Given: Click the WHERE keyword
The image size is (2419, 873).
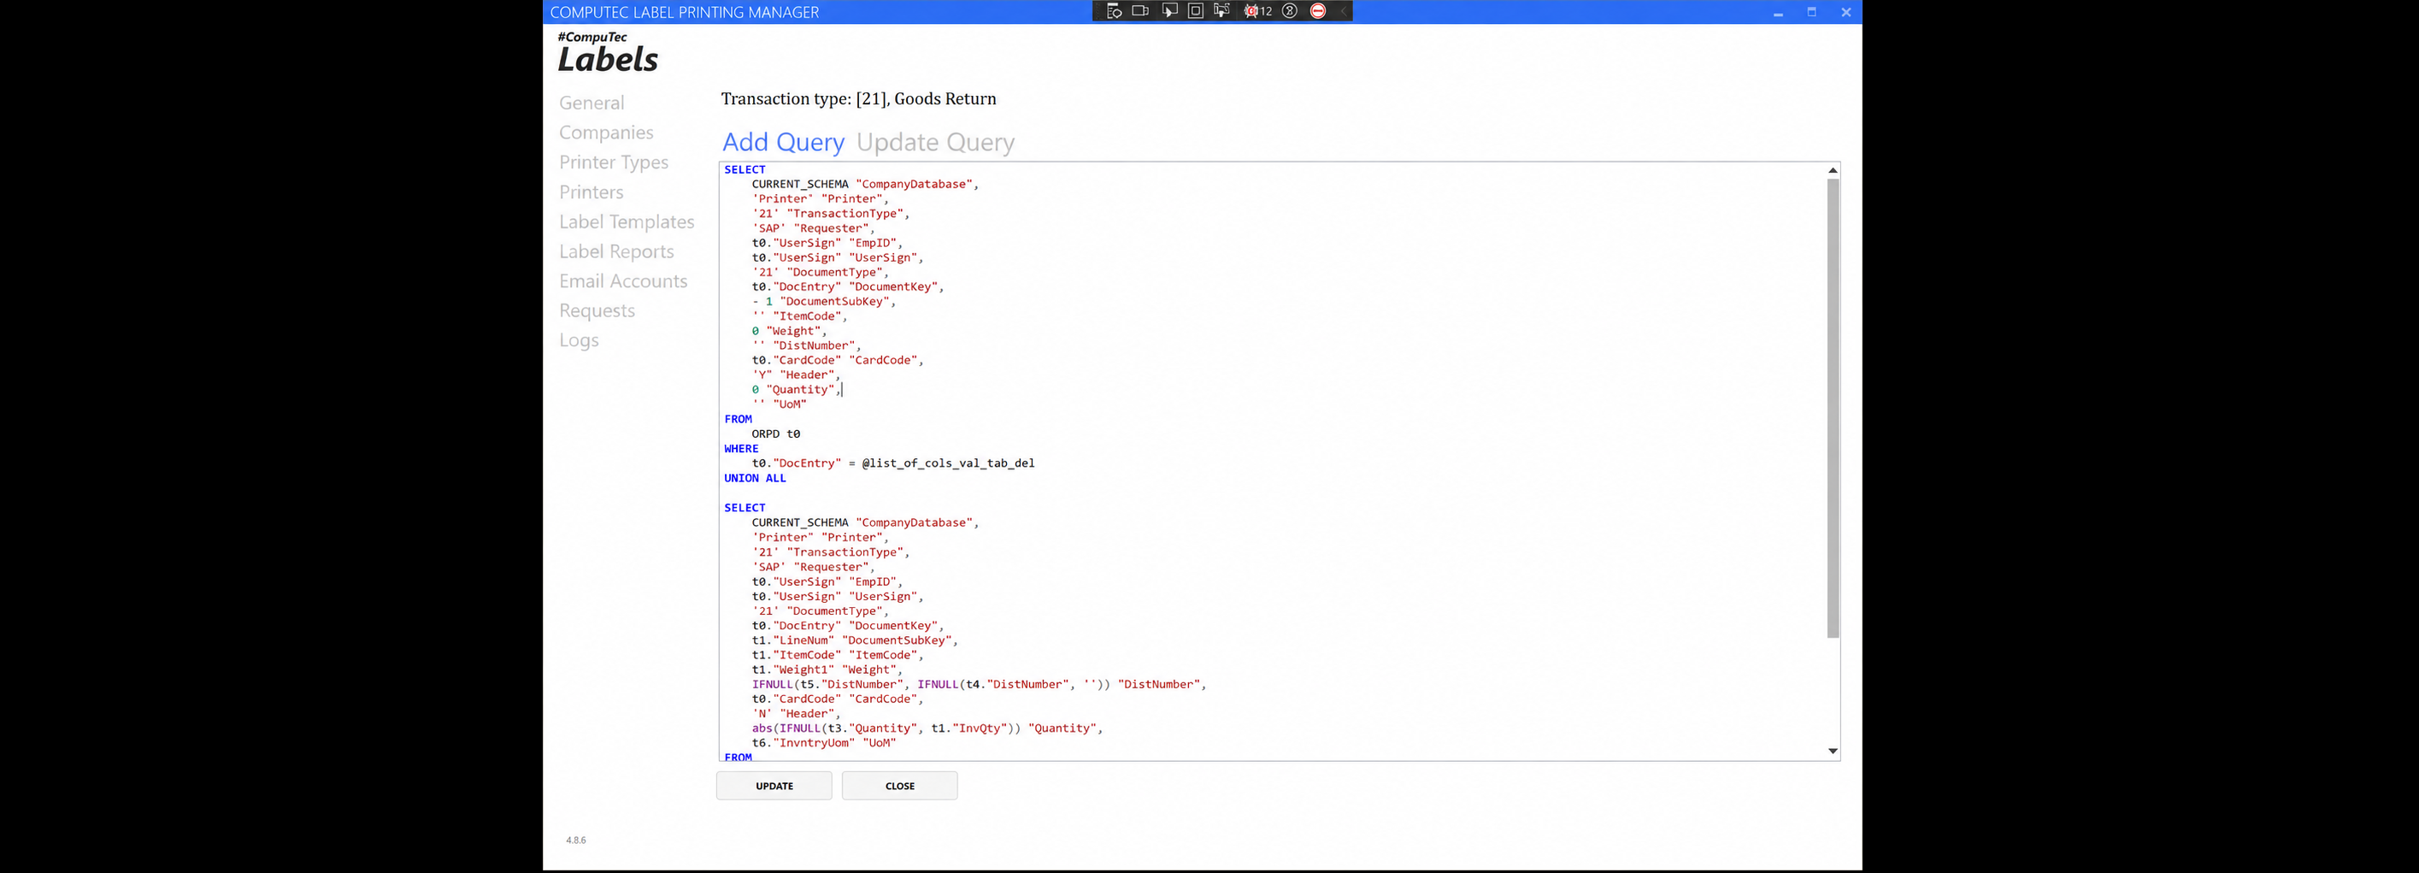Looking at the screenshot, I should (741, 449).
